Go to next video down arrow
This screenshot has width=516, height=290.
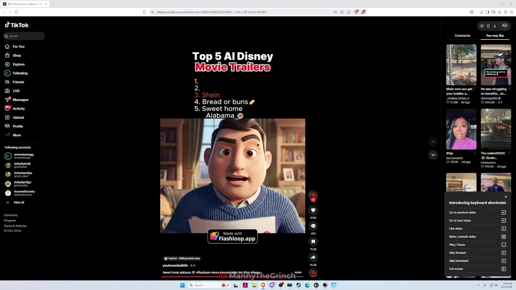pos(433,155)
